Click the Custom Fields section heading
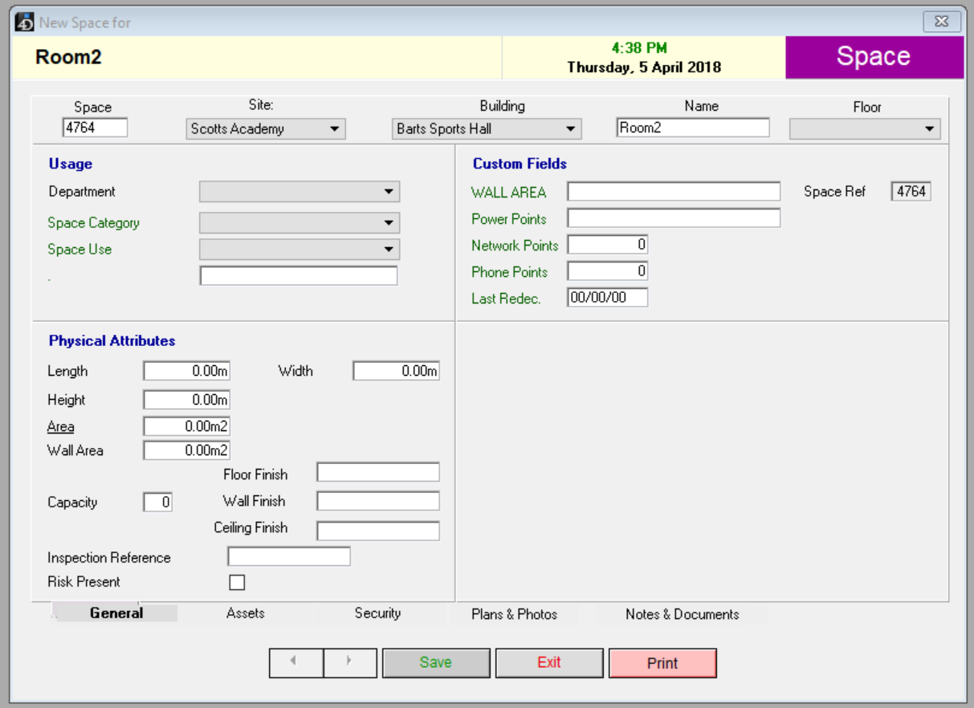 520,164
